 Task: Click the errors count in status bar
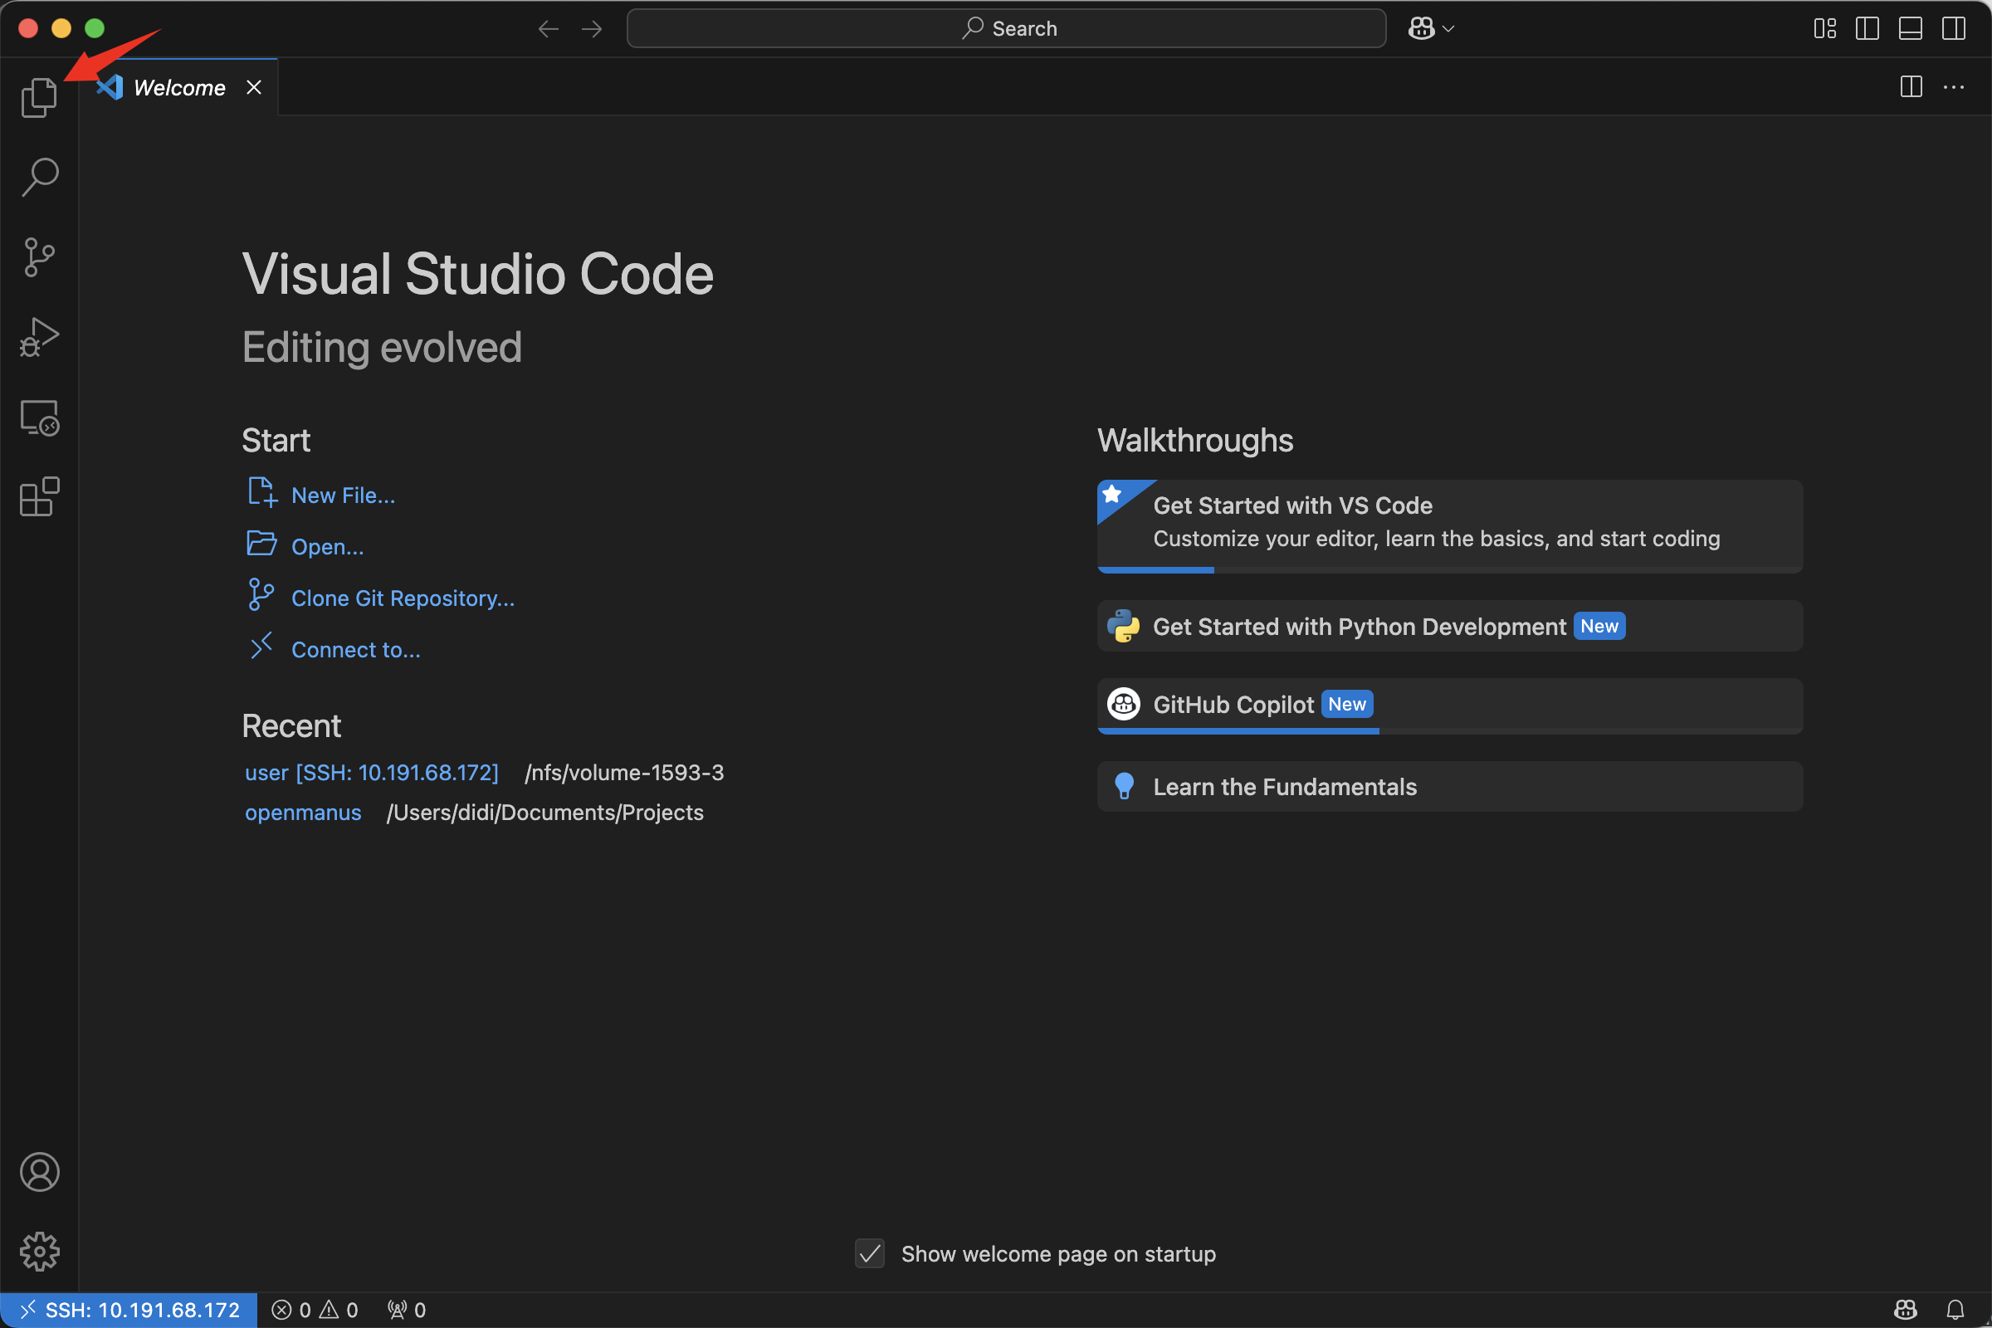click(291, 1311)
